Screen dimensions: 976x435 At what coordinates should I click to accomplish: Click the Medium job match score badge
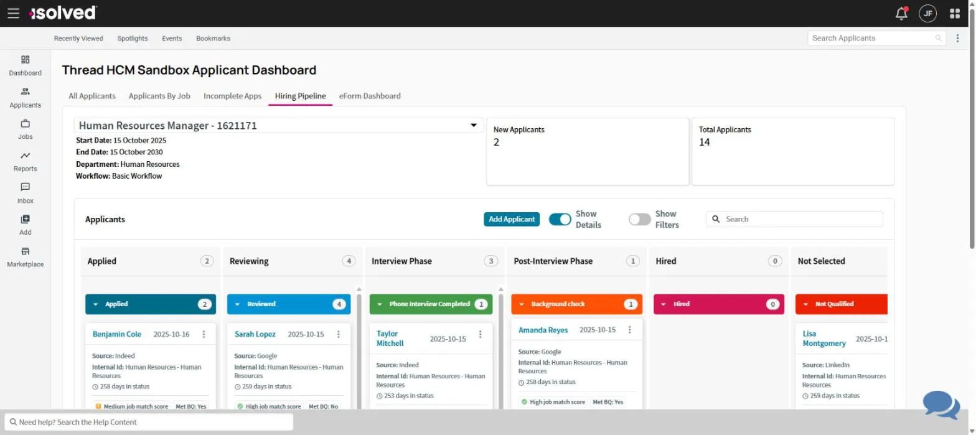(x=131, y=406)
